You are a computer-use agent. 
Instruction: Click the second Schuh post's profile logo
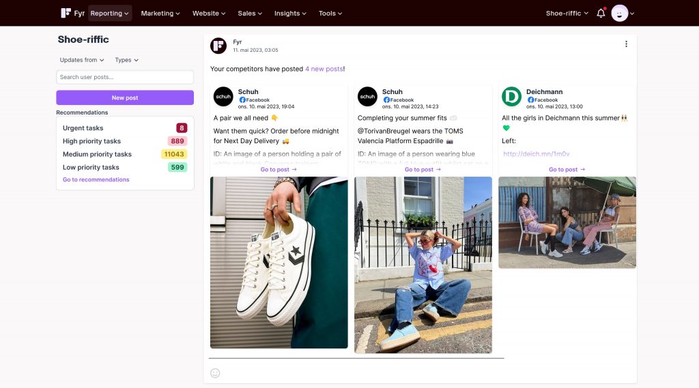[x=367, y=97]
